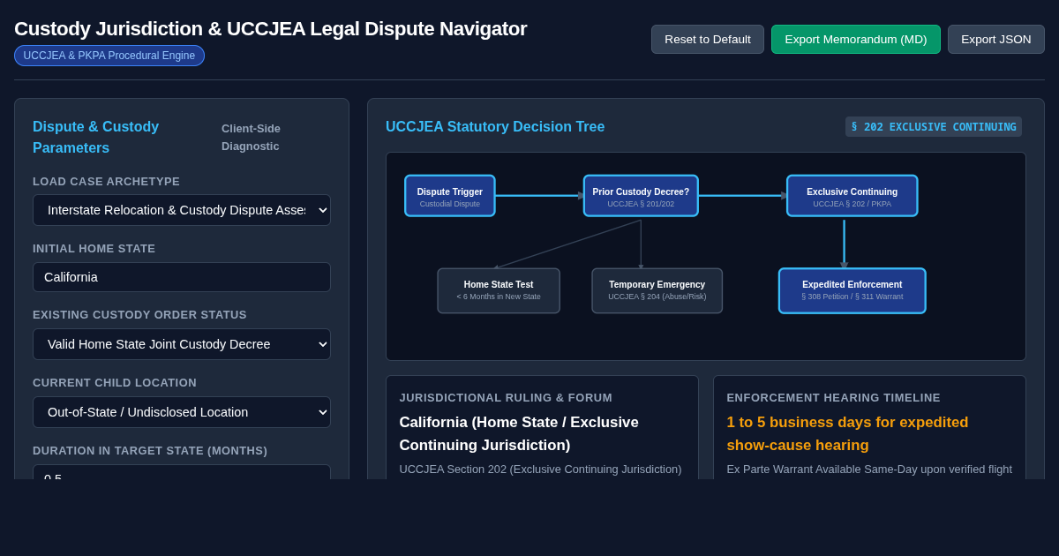Export Memorandum as MD
The width and height of the screenshot is (1059, 556).
tap(856, 39)
